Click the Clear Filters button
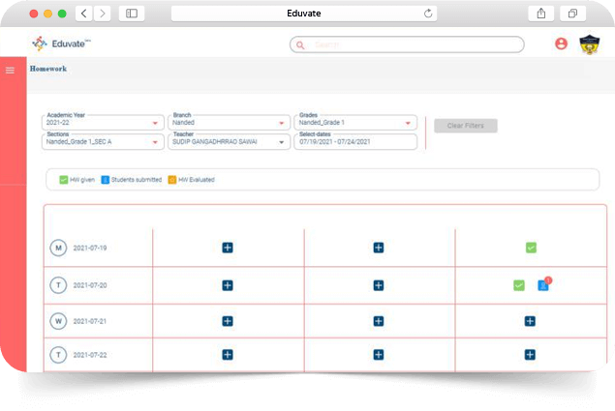 click(x=466, y=126)
